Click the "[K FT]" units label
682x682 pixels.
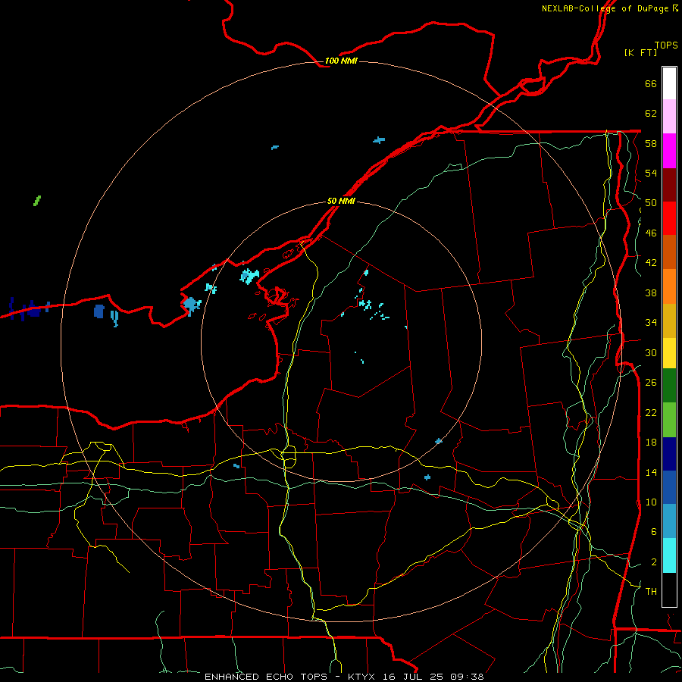coord(640,53)
